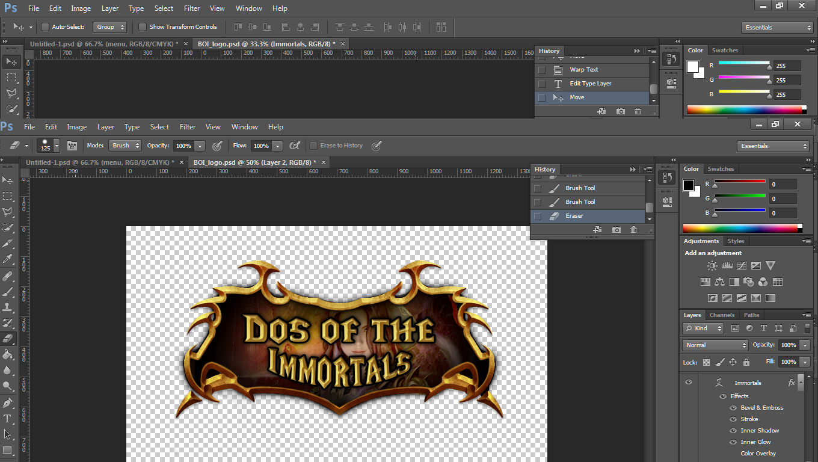Toggle Bevel & Emboss effect visibility
This screenshot has height=462, width=818.
pos(733,408)
